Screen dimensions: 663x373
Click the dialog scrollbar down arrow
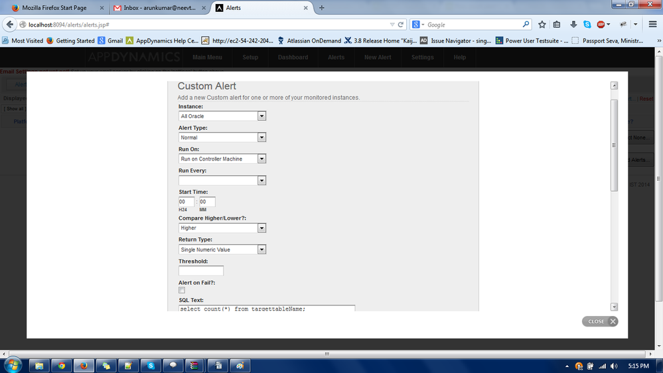[614, 307]
